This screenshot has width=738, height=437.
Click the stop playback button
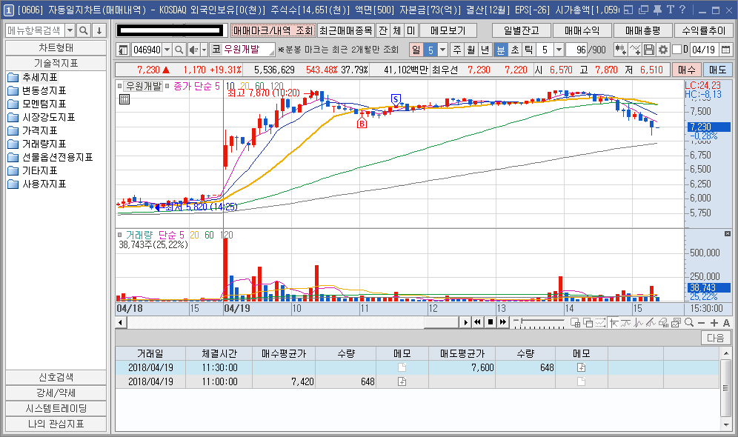click(x=490, y=322)
